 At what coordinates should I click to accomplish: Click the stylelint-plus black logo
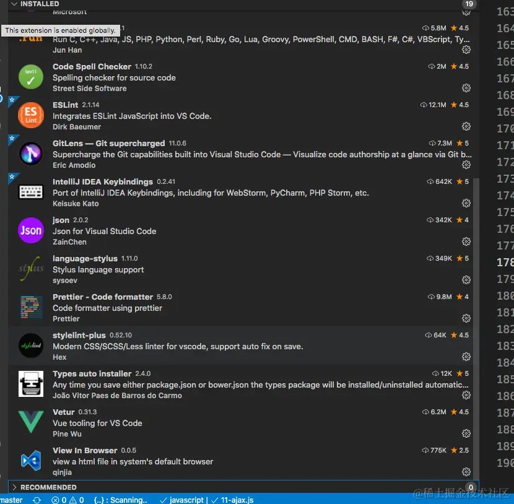point(31,345)
